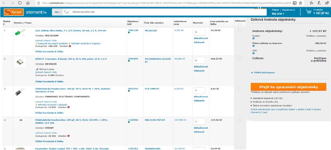This screenshot has width=331, height=150.
Task: Click stock info icon for the green LED
Action: [x=70, y=46]
